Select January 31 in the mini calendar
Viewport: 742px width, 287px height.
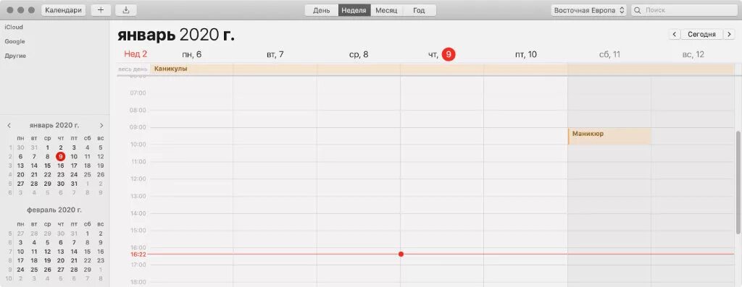point(74,184)
